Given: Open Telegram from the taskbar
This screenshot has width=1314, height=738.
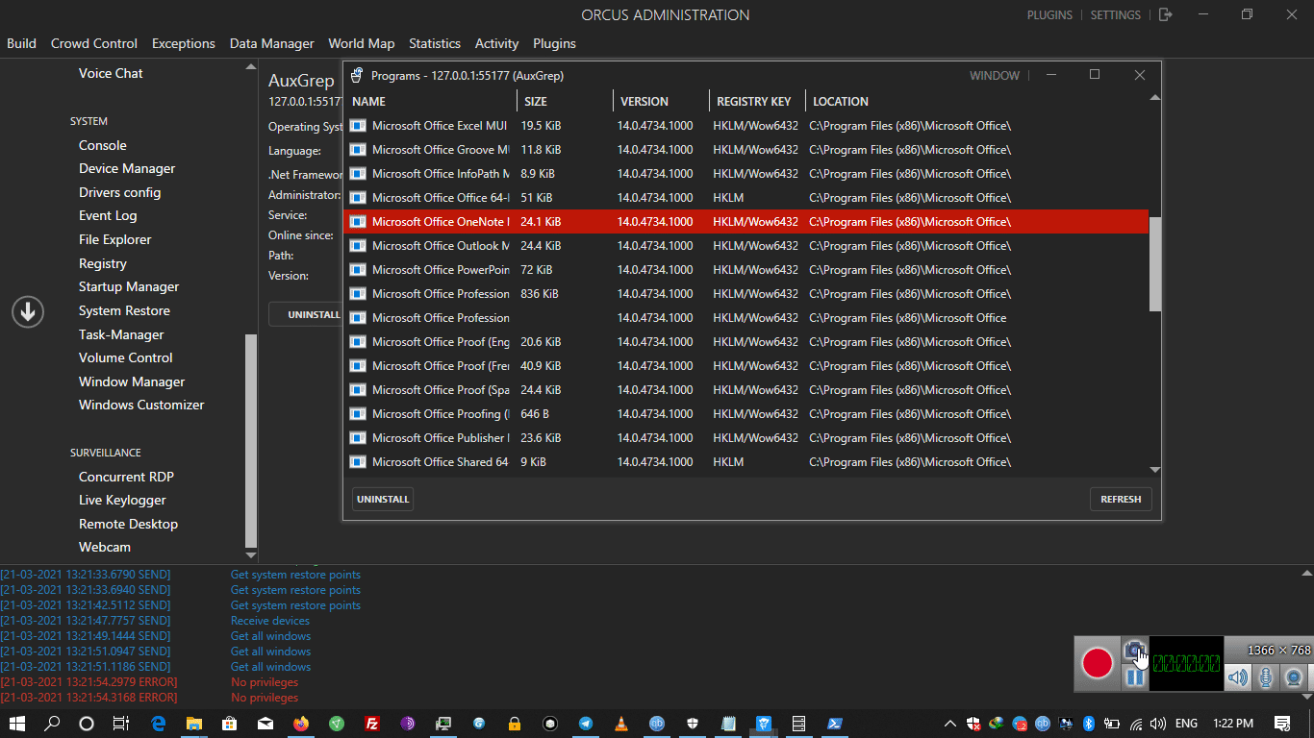Looking at the screenshot, I should (586, 724).
